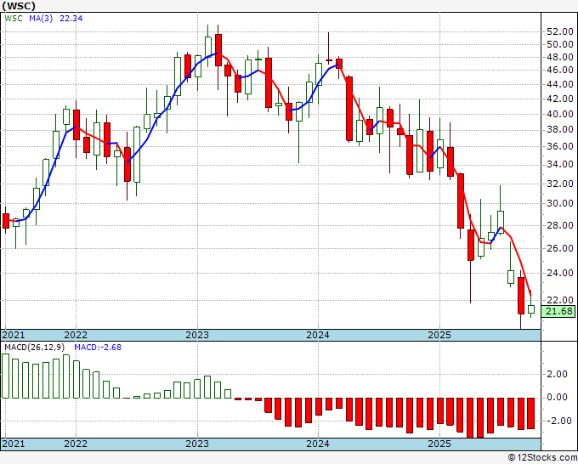Click the (WSC) ticker title
The height and width of the screenshot is (464, 578).
(x=19, y=6)
